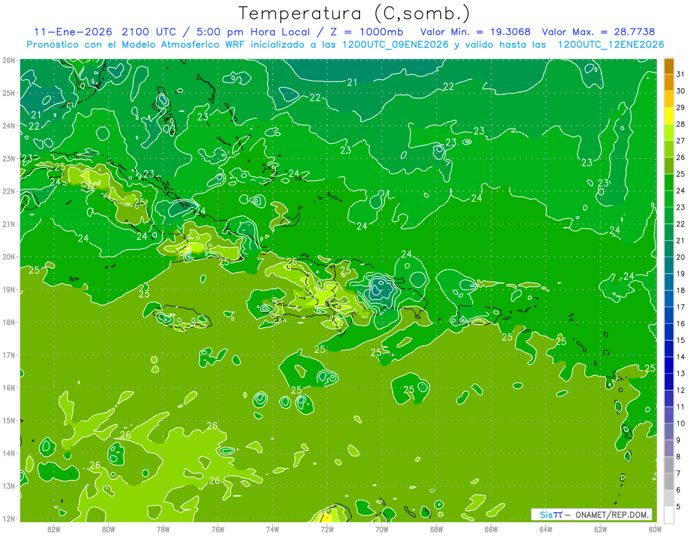Click color scale label 31
The width and height of the screenshot is (696, 537).
[x=681, y=74]
